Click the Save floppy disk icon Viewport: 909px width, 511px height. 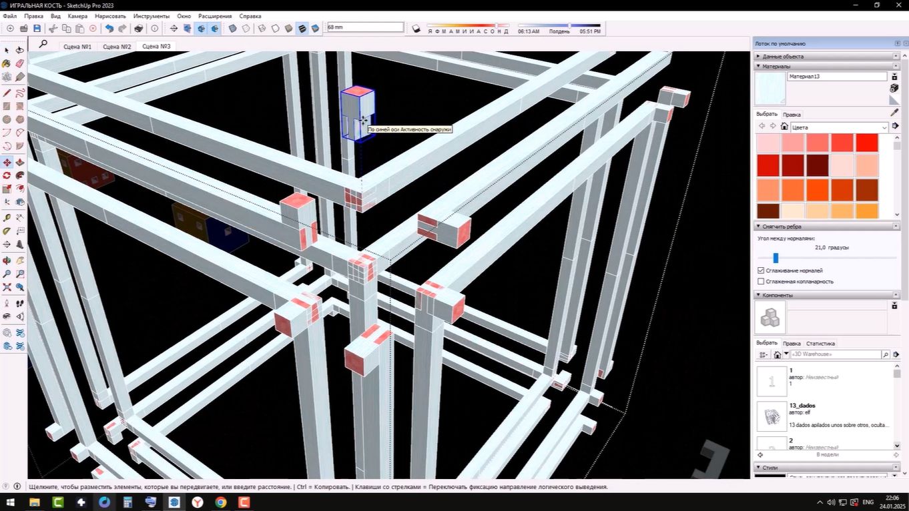[37, 29]
